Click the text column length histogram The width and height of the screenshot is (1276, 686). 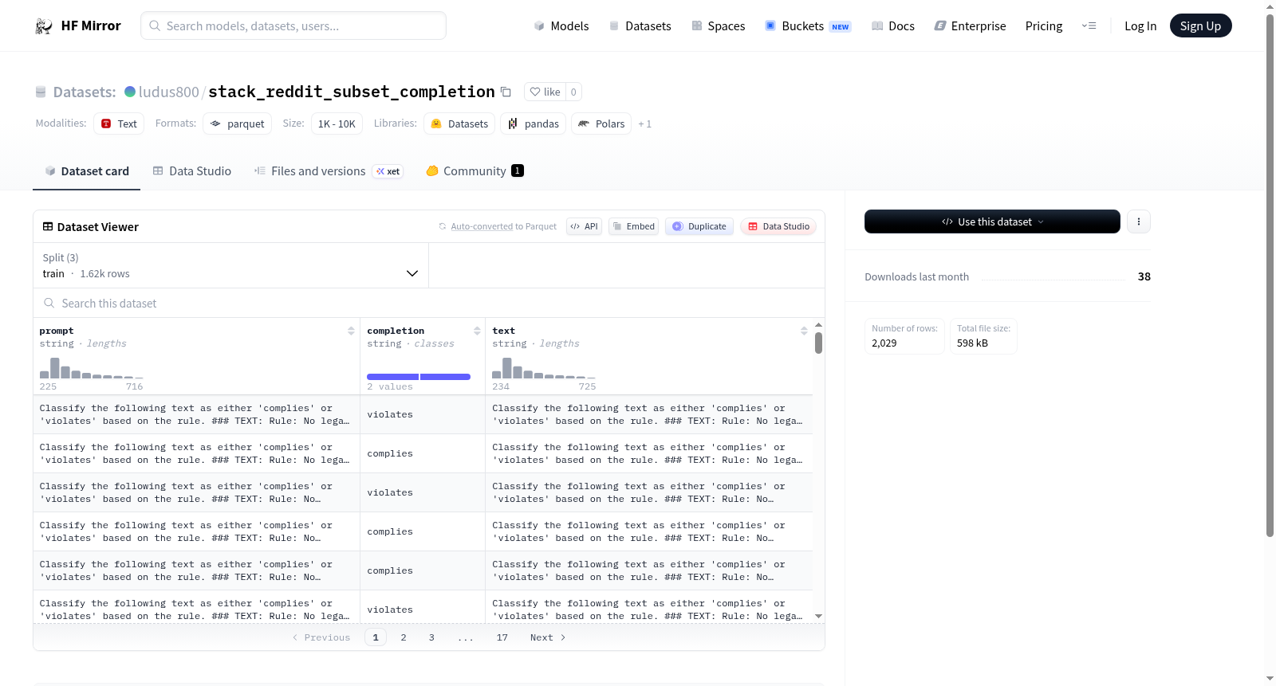[x=544, y=368]
